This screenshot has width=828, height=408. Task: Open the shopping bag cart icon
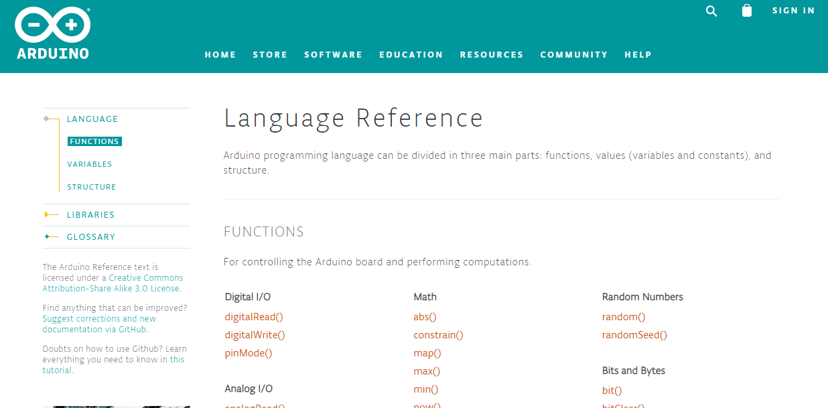pos(747,11)
